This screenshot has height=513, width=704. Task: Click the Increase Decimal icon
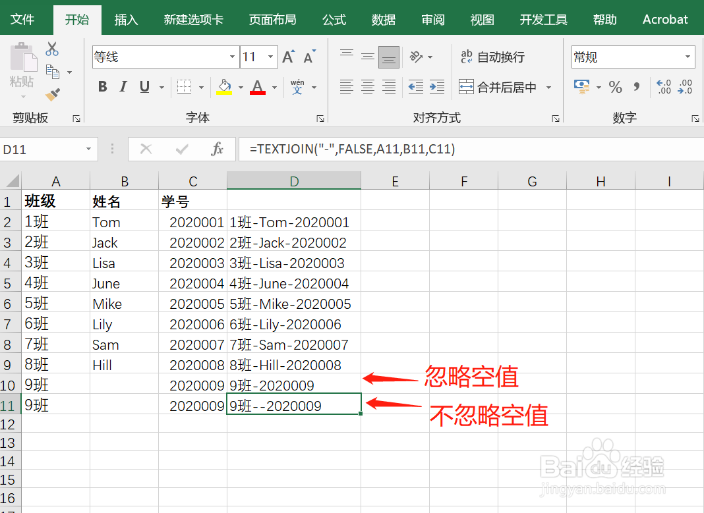pyautogui.click(x=662, y=86)
